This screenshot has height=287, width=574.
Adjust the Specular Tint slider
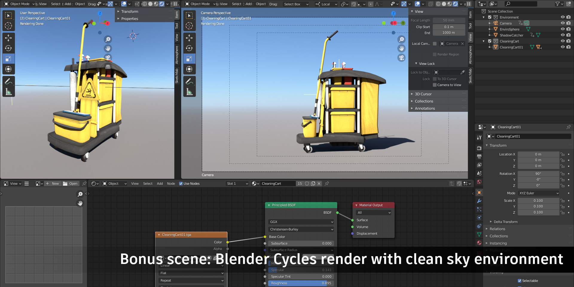coord(301,277)
